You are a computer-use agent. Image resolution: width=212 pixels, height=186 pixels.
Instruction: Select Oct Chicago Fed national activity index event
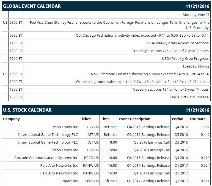point(143,36)
